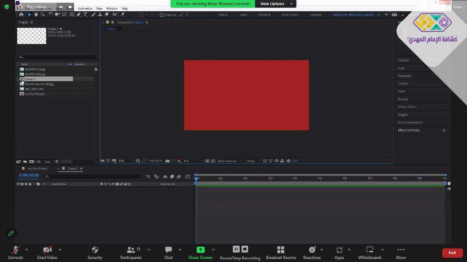Open the Animation menu
The image size is (467, 262).
pyautogui.click(x=85, y=8)
